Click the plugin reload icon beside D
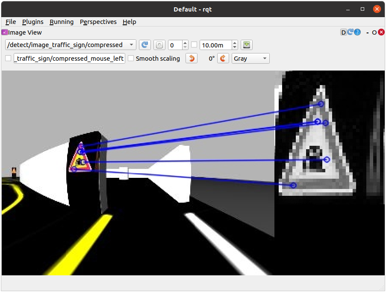The height and width of the screenshot is (292, 386). coord(350,32)
